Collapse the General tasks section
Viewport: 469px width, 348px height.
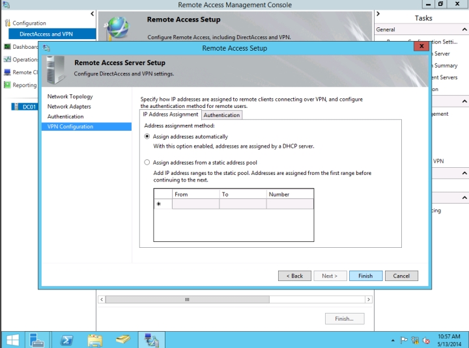point(464,29)
